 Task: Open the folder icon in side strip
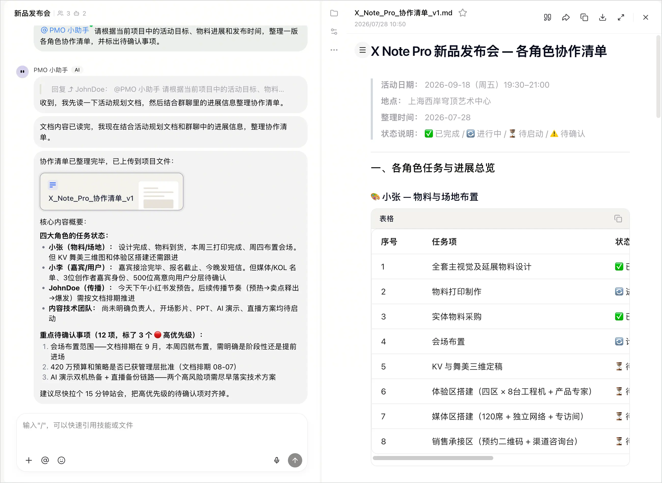334,13
